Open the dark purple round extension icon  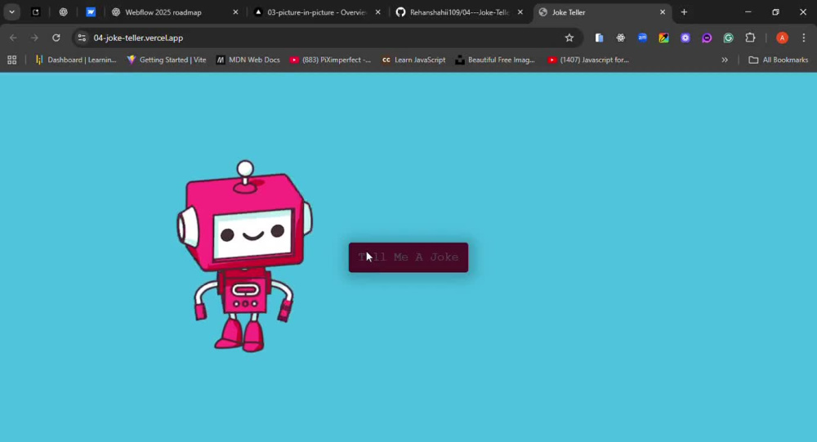[707, 38]
